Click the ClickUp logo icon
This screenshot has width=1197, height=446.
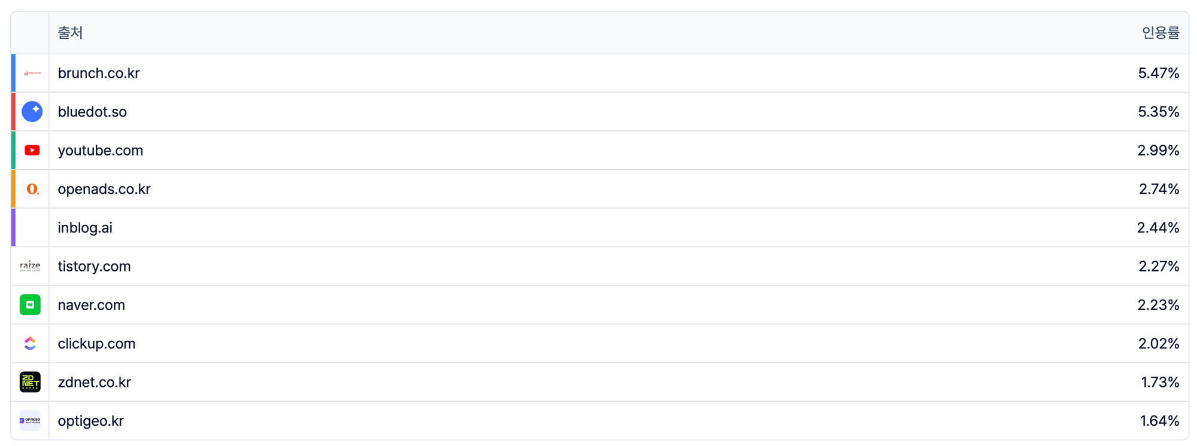(x=30, y=343)
